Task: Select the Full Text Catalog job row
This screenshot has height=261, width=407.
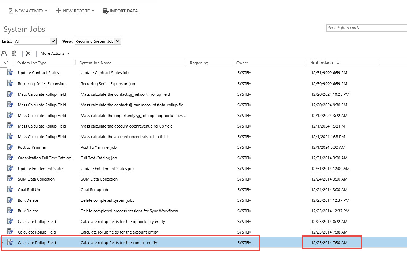Action: (99, 158)
